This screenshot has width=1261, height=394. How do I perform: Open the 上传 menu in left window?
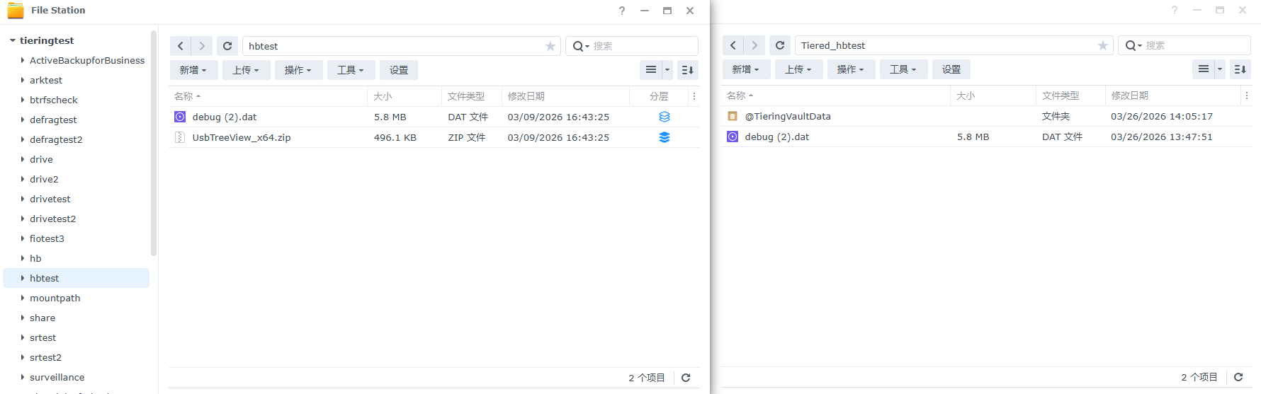coord(246,70)
